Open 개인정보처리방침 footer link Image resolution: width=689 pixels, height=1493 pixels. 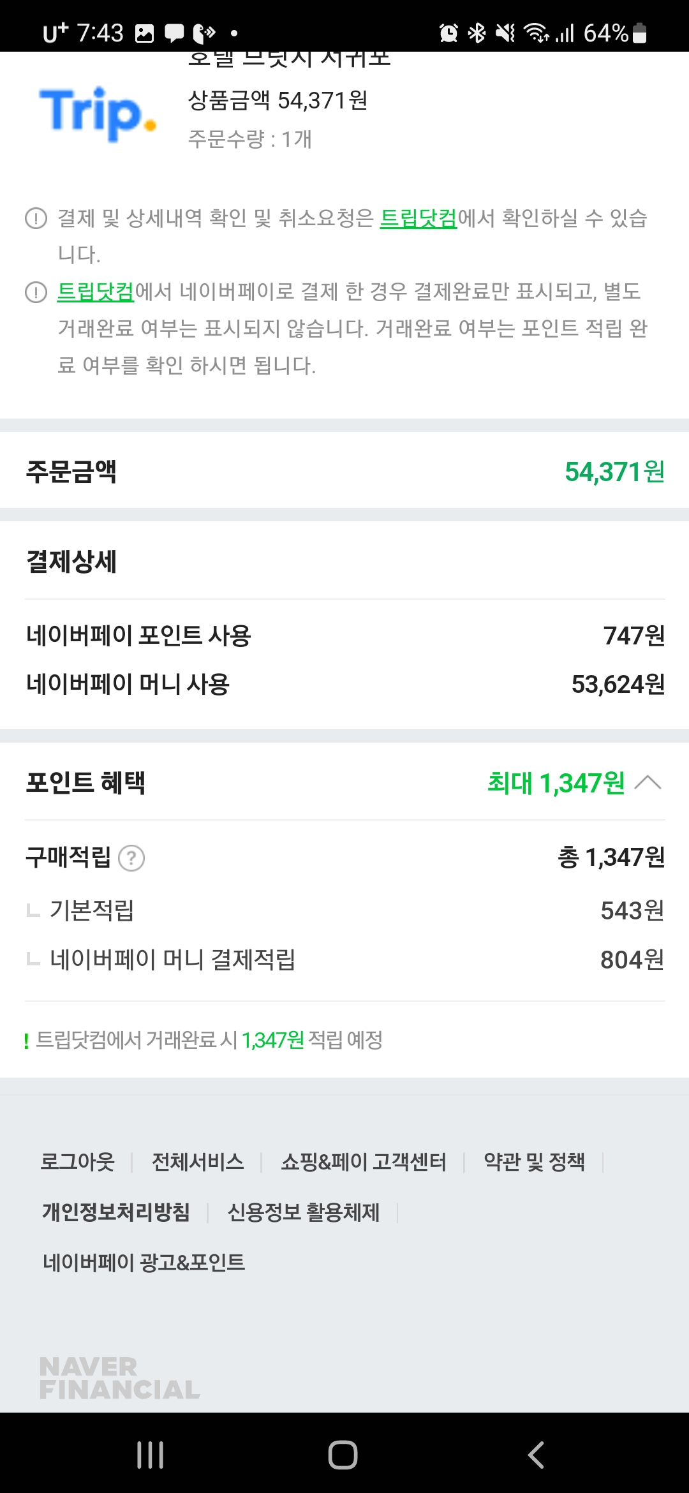pyautogui.click(x=116, y=1212)
